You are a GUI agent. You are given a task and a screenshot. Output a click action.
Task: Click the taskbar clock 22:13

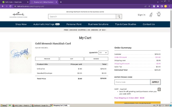click(x=167, y=105)
